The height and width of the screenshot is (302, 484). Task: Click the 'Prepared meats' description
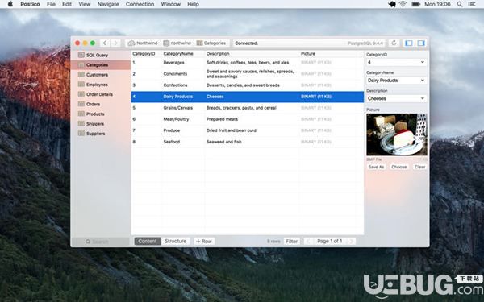pos(222,119)
